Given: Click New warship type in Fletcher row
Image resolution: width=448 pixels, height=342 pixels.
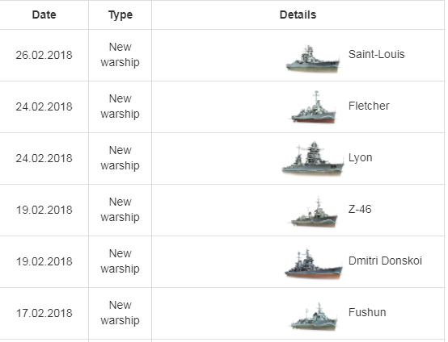Looking at the screenshot, I should click(120, 106).
